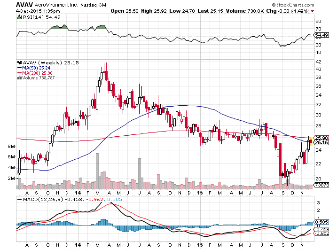Click the MACD(12,26,9) legend line marker
This screenshot has height=249, width=329.
[x=19, y=200]
